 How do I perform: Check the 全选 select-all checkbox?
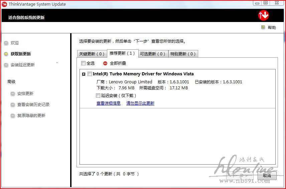(x=83, y=63)
